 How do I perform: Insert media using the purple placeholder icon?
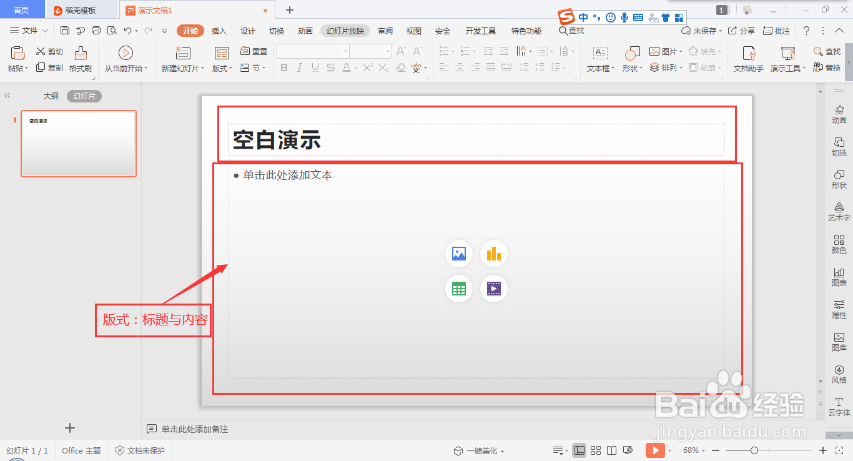pyautogui.click(x=493, y=289)
